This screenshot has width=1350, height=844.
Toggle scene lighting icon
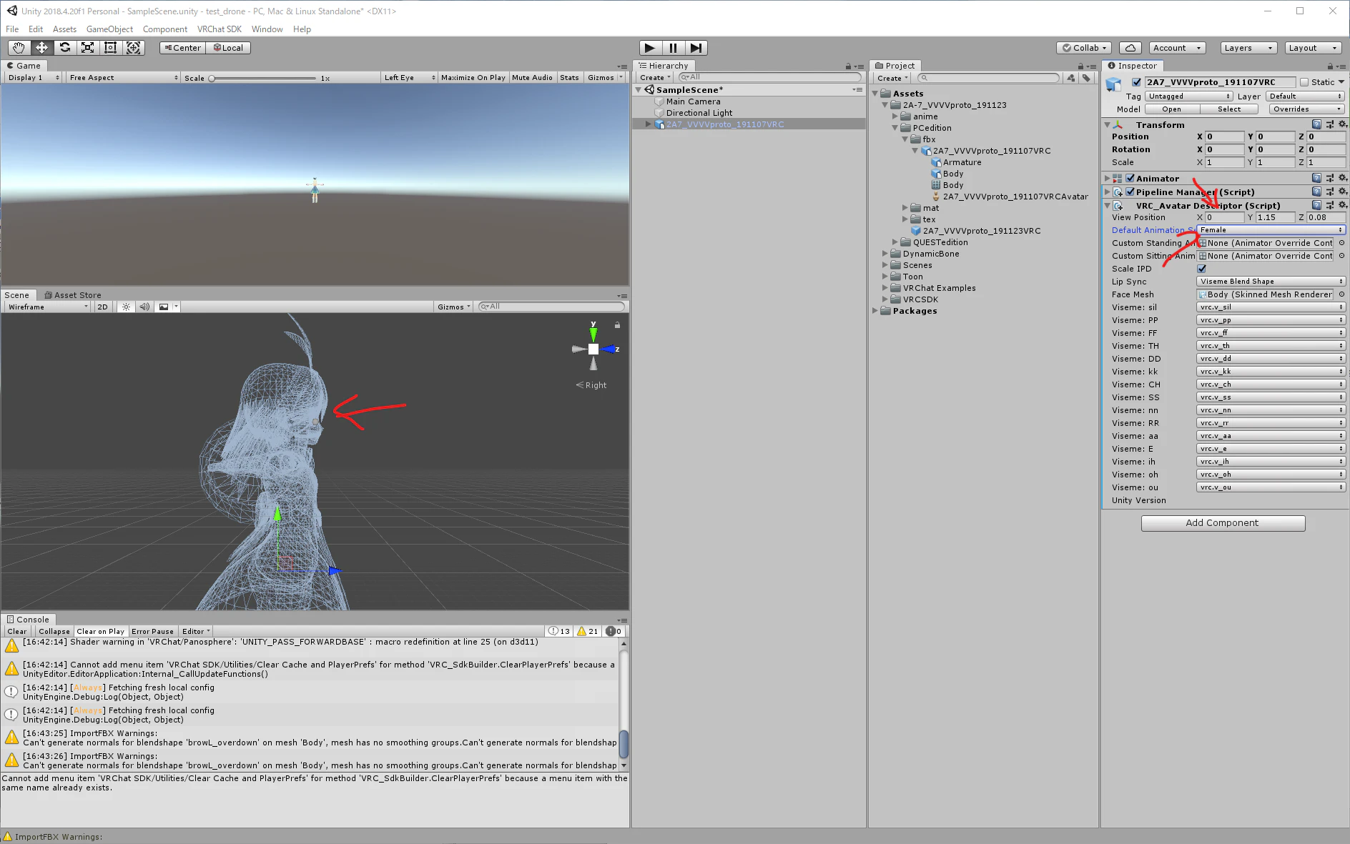point(126,307)
